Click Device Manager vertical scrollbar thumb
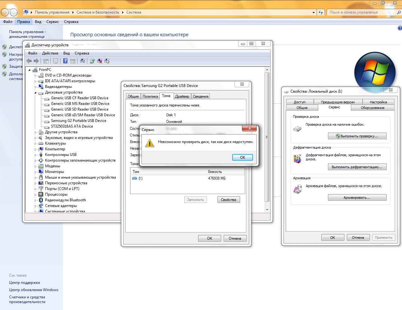The image size is (402, 310). pyautogui.click(x=267, y=137)
